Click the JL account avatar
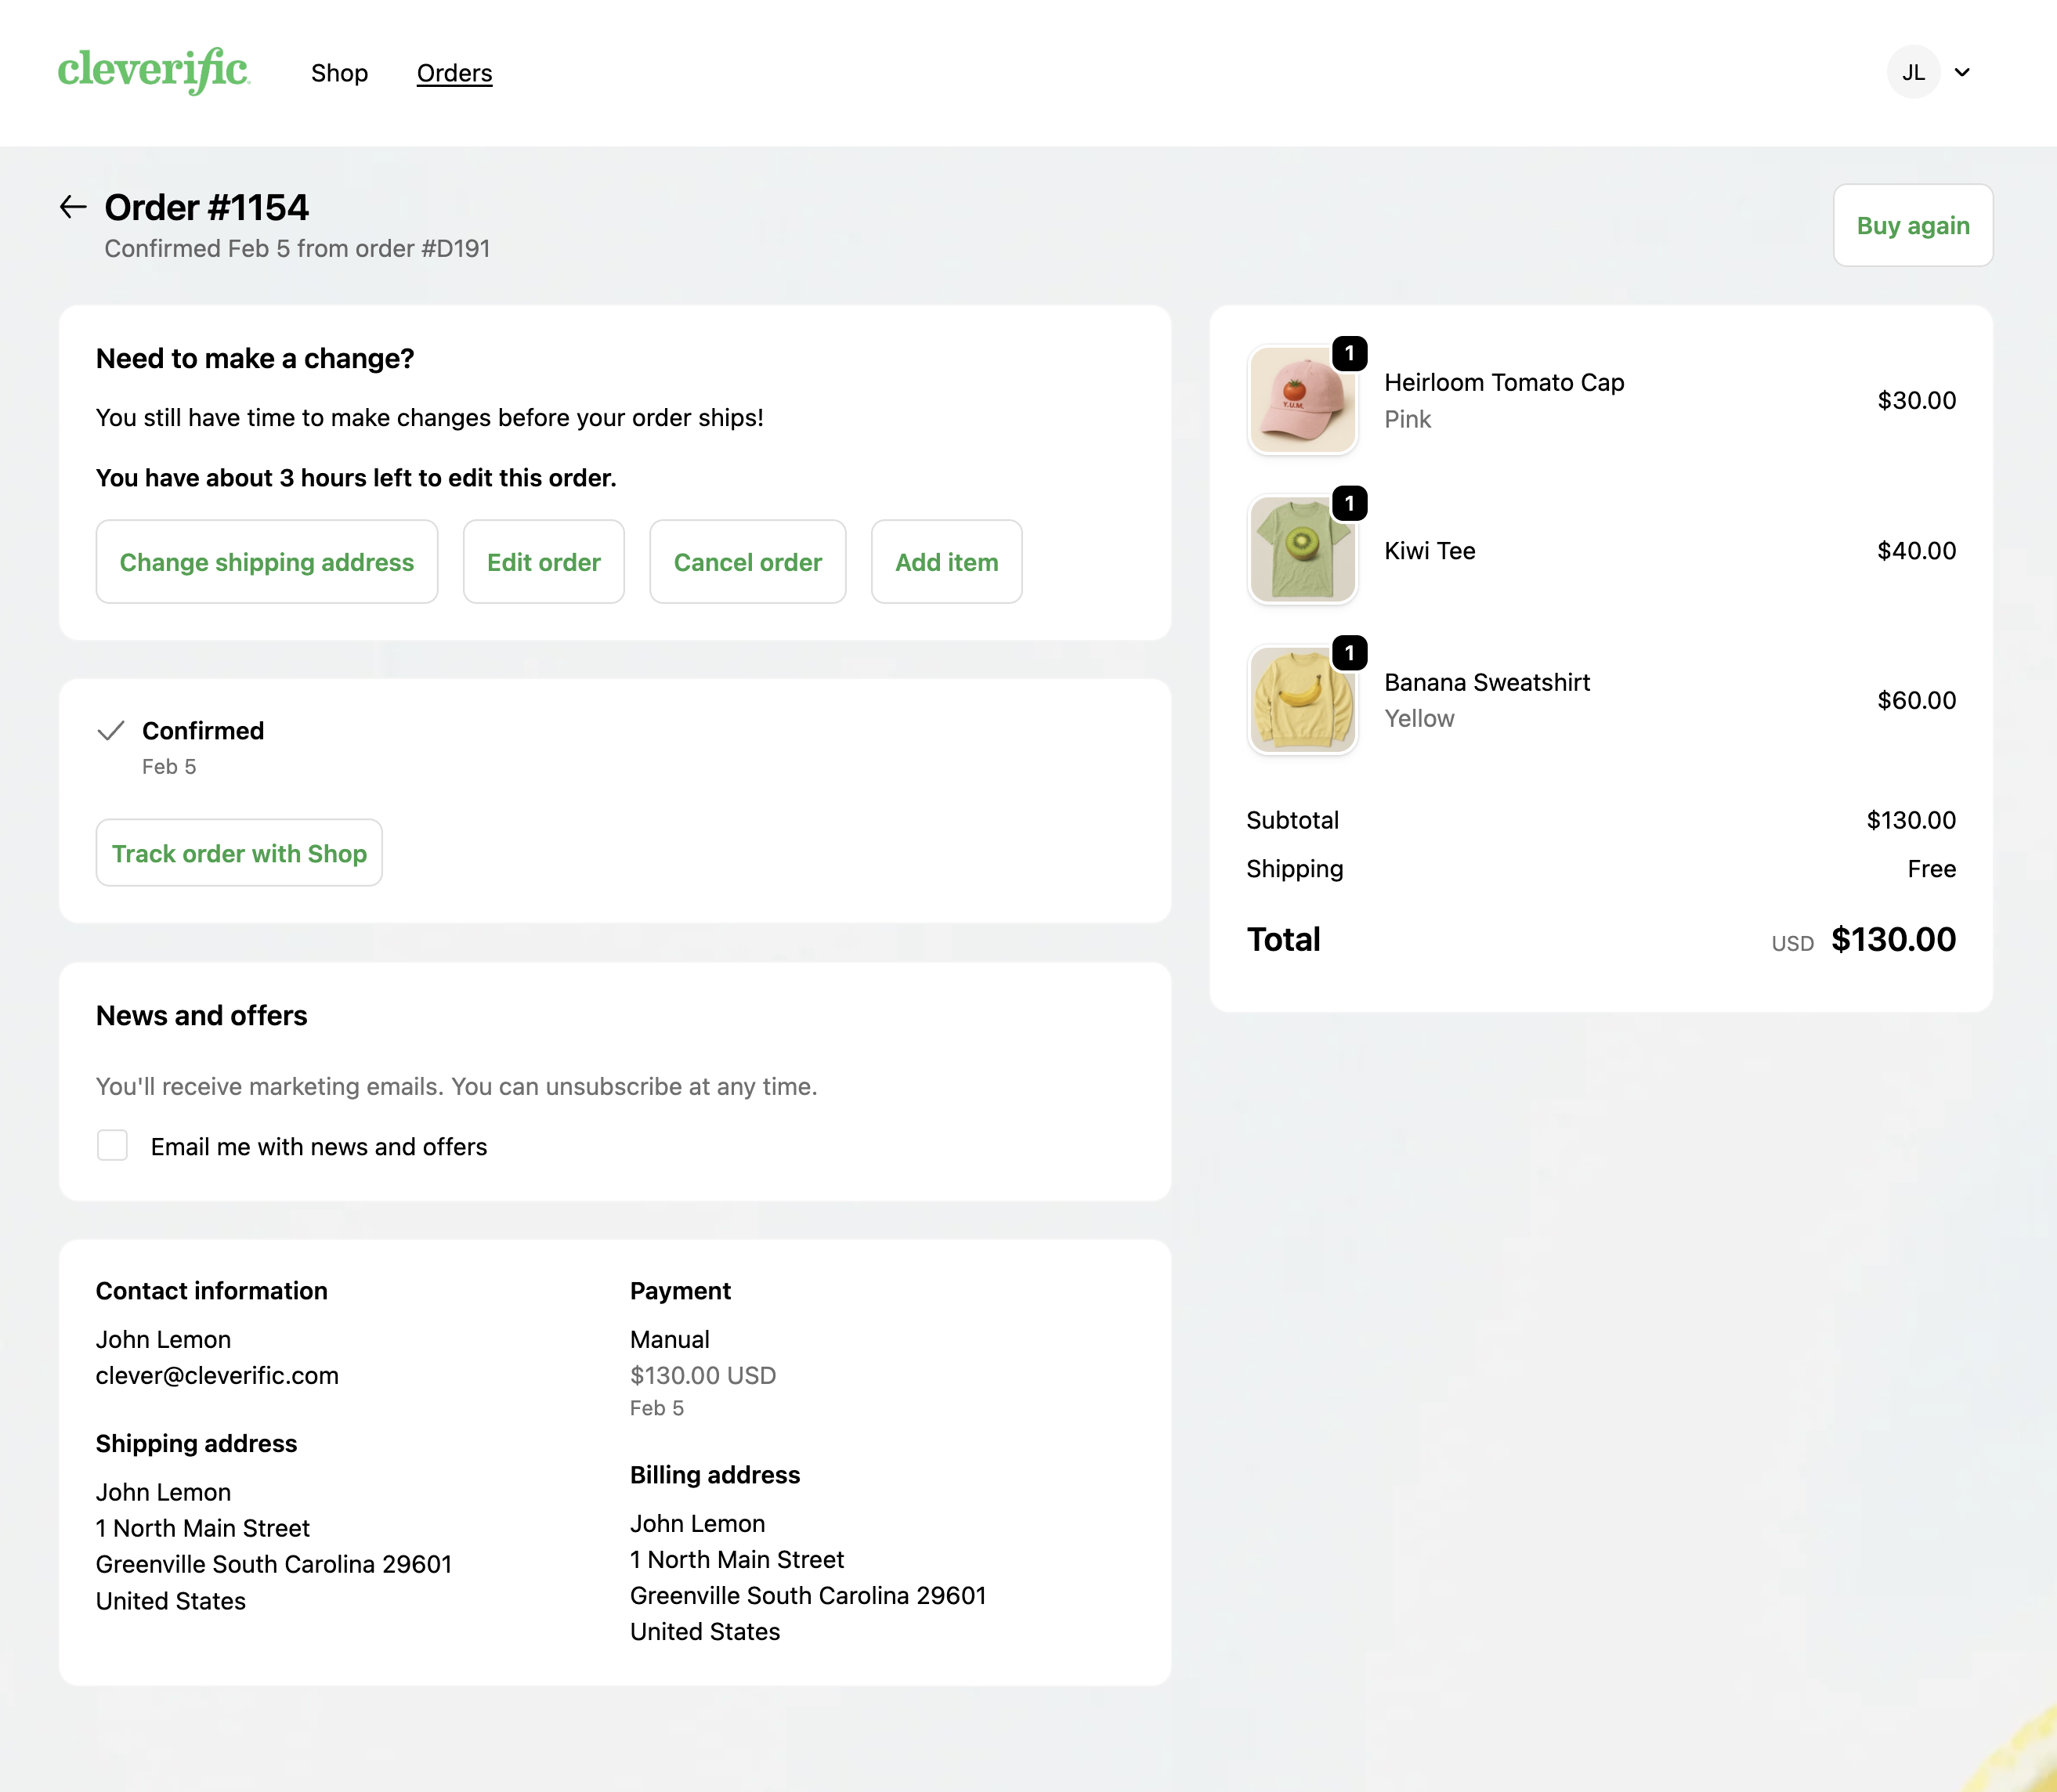 pos(1913,71)
